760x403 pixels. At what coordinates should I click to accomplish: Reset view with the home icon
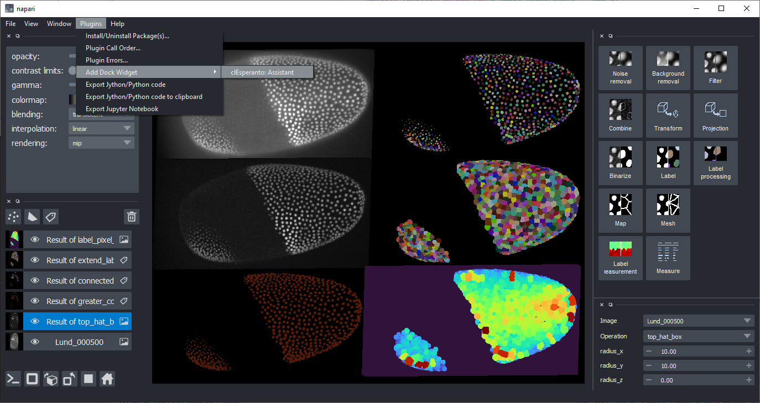click(x=107, y=379)
